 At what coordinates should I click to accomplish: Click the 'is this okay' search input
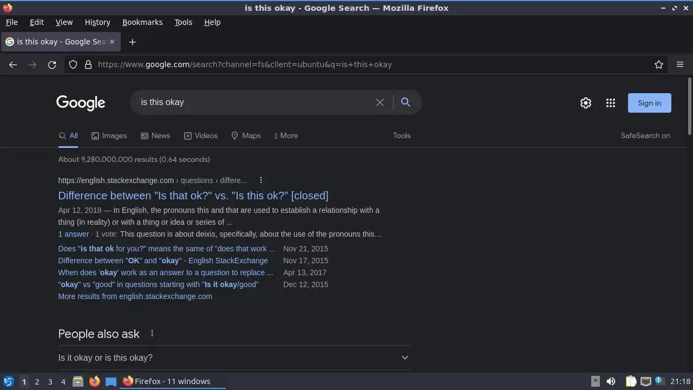click(x=254, y=102)
